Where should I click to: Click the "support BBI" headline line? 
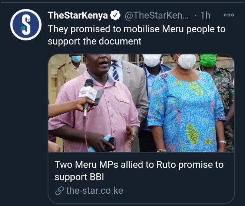point(79,177)
